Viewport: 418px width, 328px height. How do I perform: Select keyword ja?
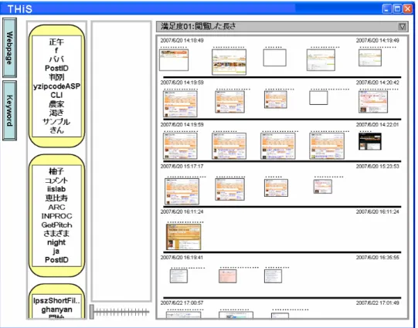pyautogui.click(x=56, y=251)
